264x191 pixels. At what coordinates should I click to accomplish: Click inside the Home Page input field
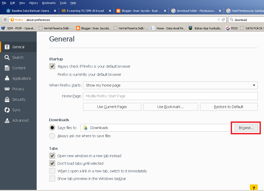(170, 96)
